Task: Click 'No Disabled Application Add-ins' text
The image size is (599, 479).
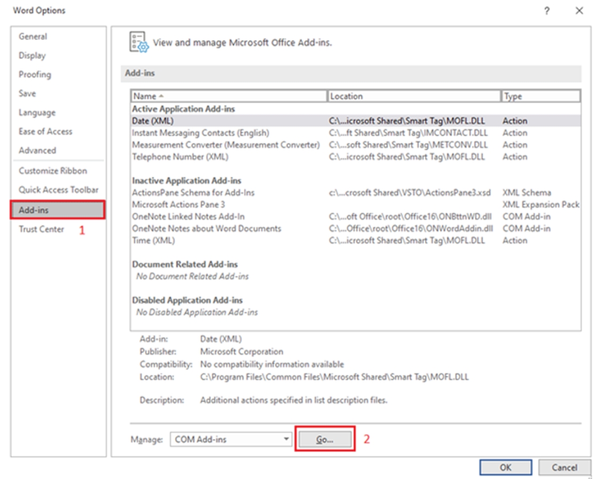Action: pyautogui.click(x=197, y=312)
